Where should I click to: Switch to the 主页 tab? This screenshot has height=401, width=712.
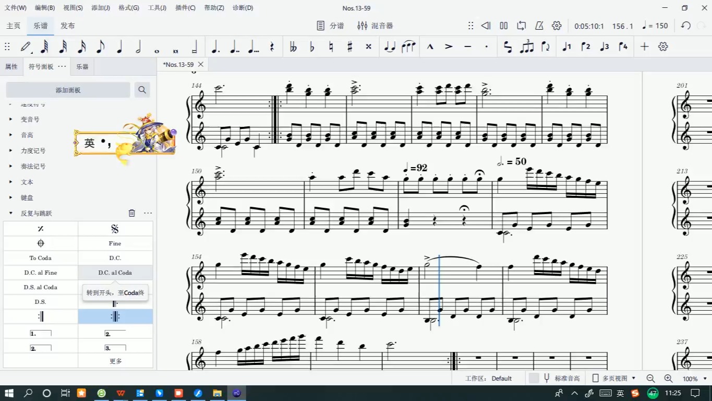click(14, 26)
